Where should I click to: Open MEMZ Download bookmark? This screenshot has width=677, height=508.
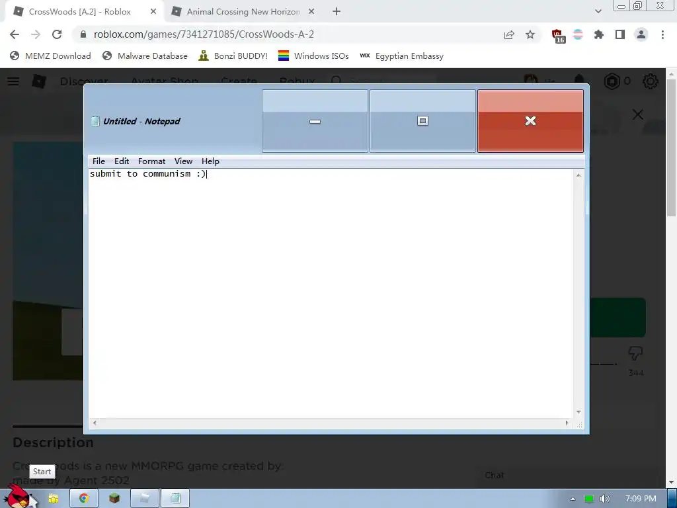[50, 56]
